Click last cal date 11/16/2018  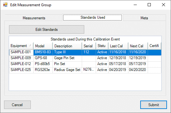[118, 53]
